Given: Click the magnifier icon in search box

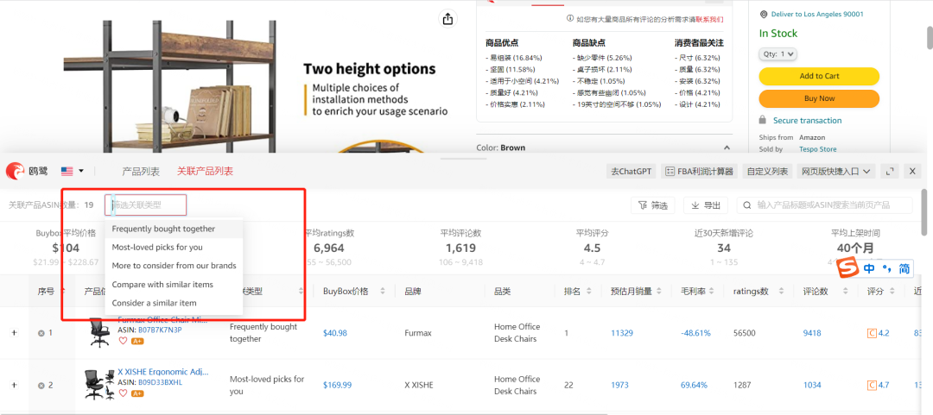Looking at the screenshot, I should pyautogui.click(x=747, y=205).
